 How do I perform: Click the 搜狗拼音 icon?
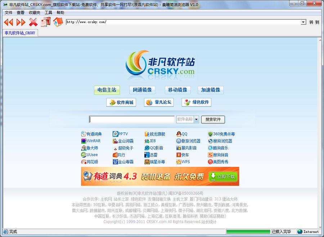(210, 155)
